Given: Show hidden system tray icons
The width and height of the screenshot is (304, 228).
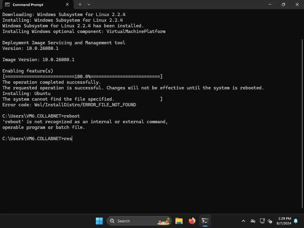Looking at the screenshot, I should pyautogui.click(x=243, y=221).
